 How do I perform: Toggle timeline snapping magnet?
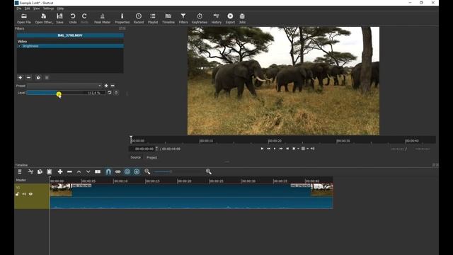point(108,171)
